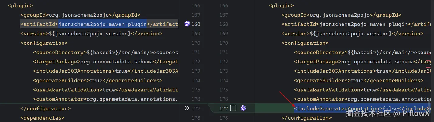Tick the checkbox next to line 177
The height and width of the screenshot is (122, 434).
[233, 108]
